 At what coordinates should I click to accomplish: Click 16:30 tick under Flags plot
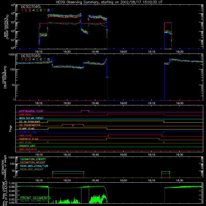180,155
